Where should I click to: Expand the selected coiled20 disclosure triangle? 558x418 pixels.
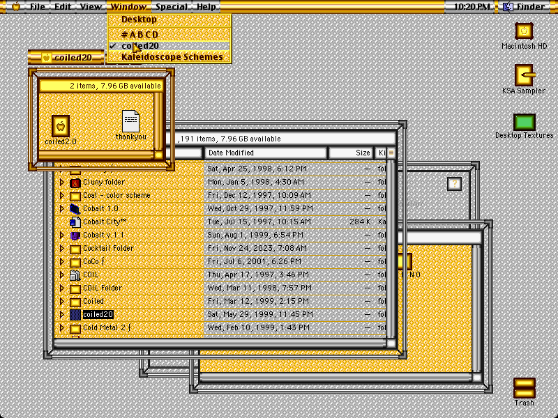pos(61,315)
